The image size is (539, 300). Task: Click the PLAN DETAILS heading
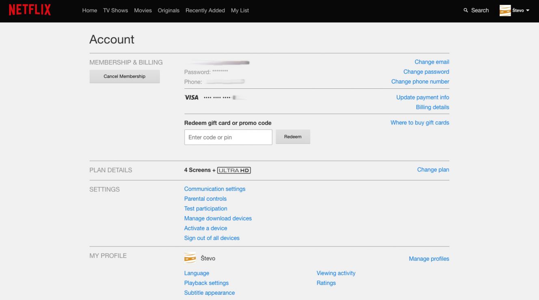(111, 170)
